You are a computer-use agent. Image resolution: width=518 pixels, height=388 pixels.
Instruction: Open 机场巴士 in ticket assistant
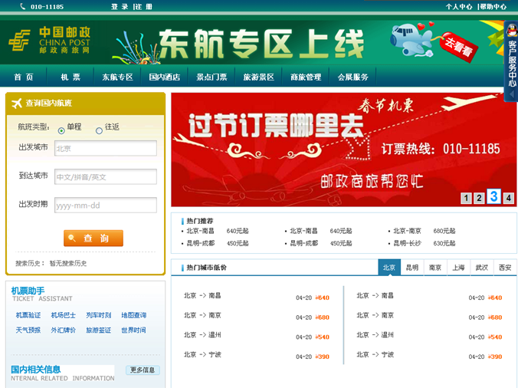63,315
